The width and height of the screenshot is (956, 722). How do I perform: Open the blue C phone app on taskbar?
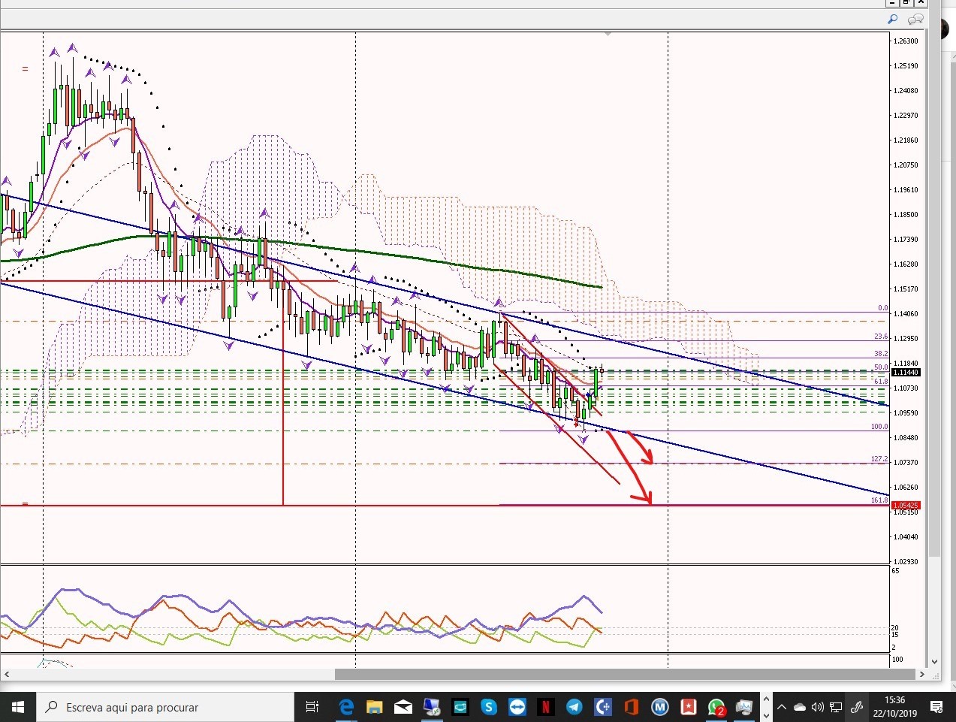point(603,707)
